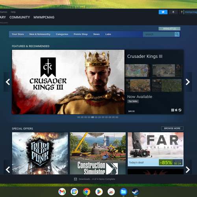Open the FAR Lone Sails deal
This screenshot has width=197, height=197.
click(156, 149)
